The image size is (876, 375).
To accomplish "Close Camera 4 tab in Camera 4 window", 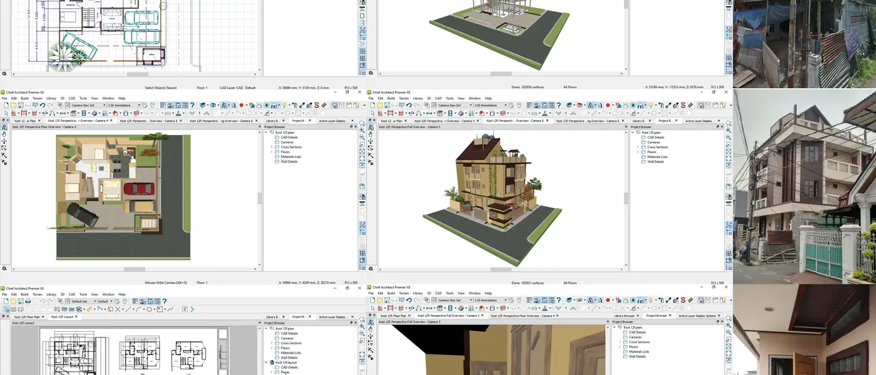I will click(x=111, y=121).
